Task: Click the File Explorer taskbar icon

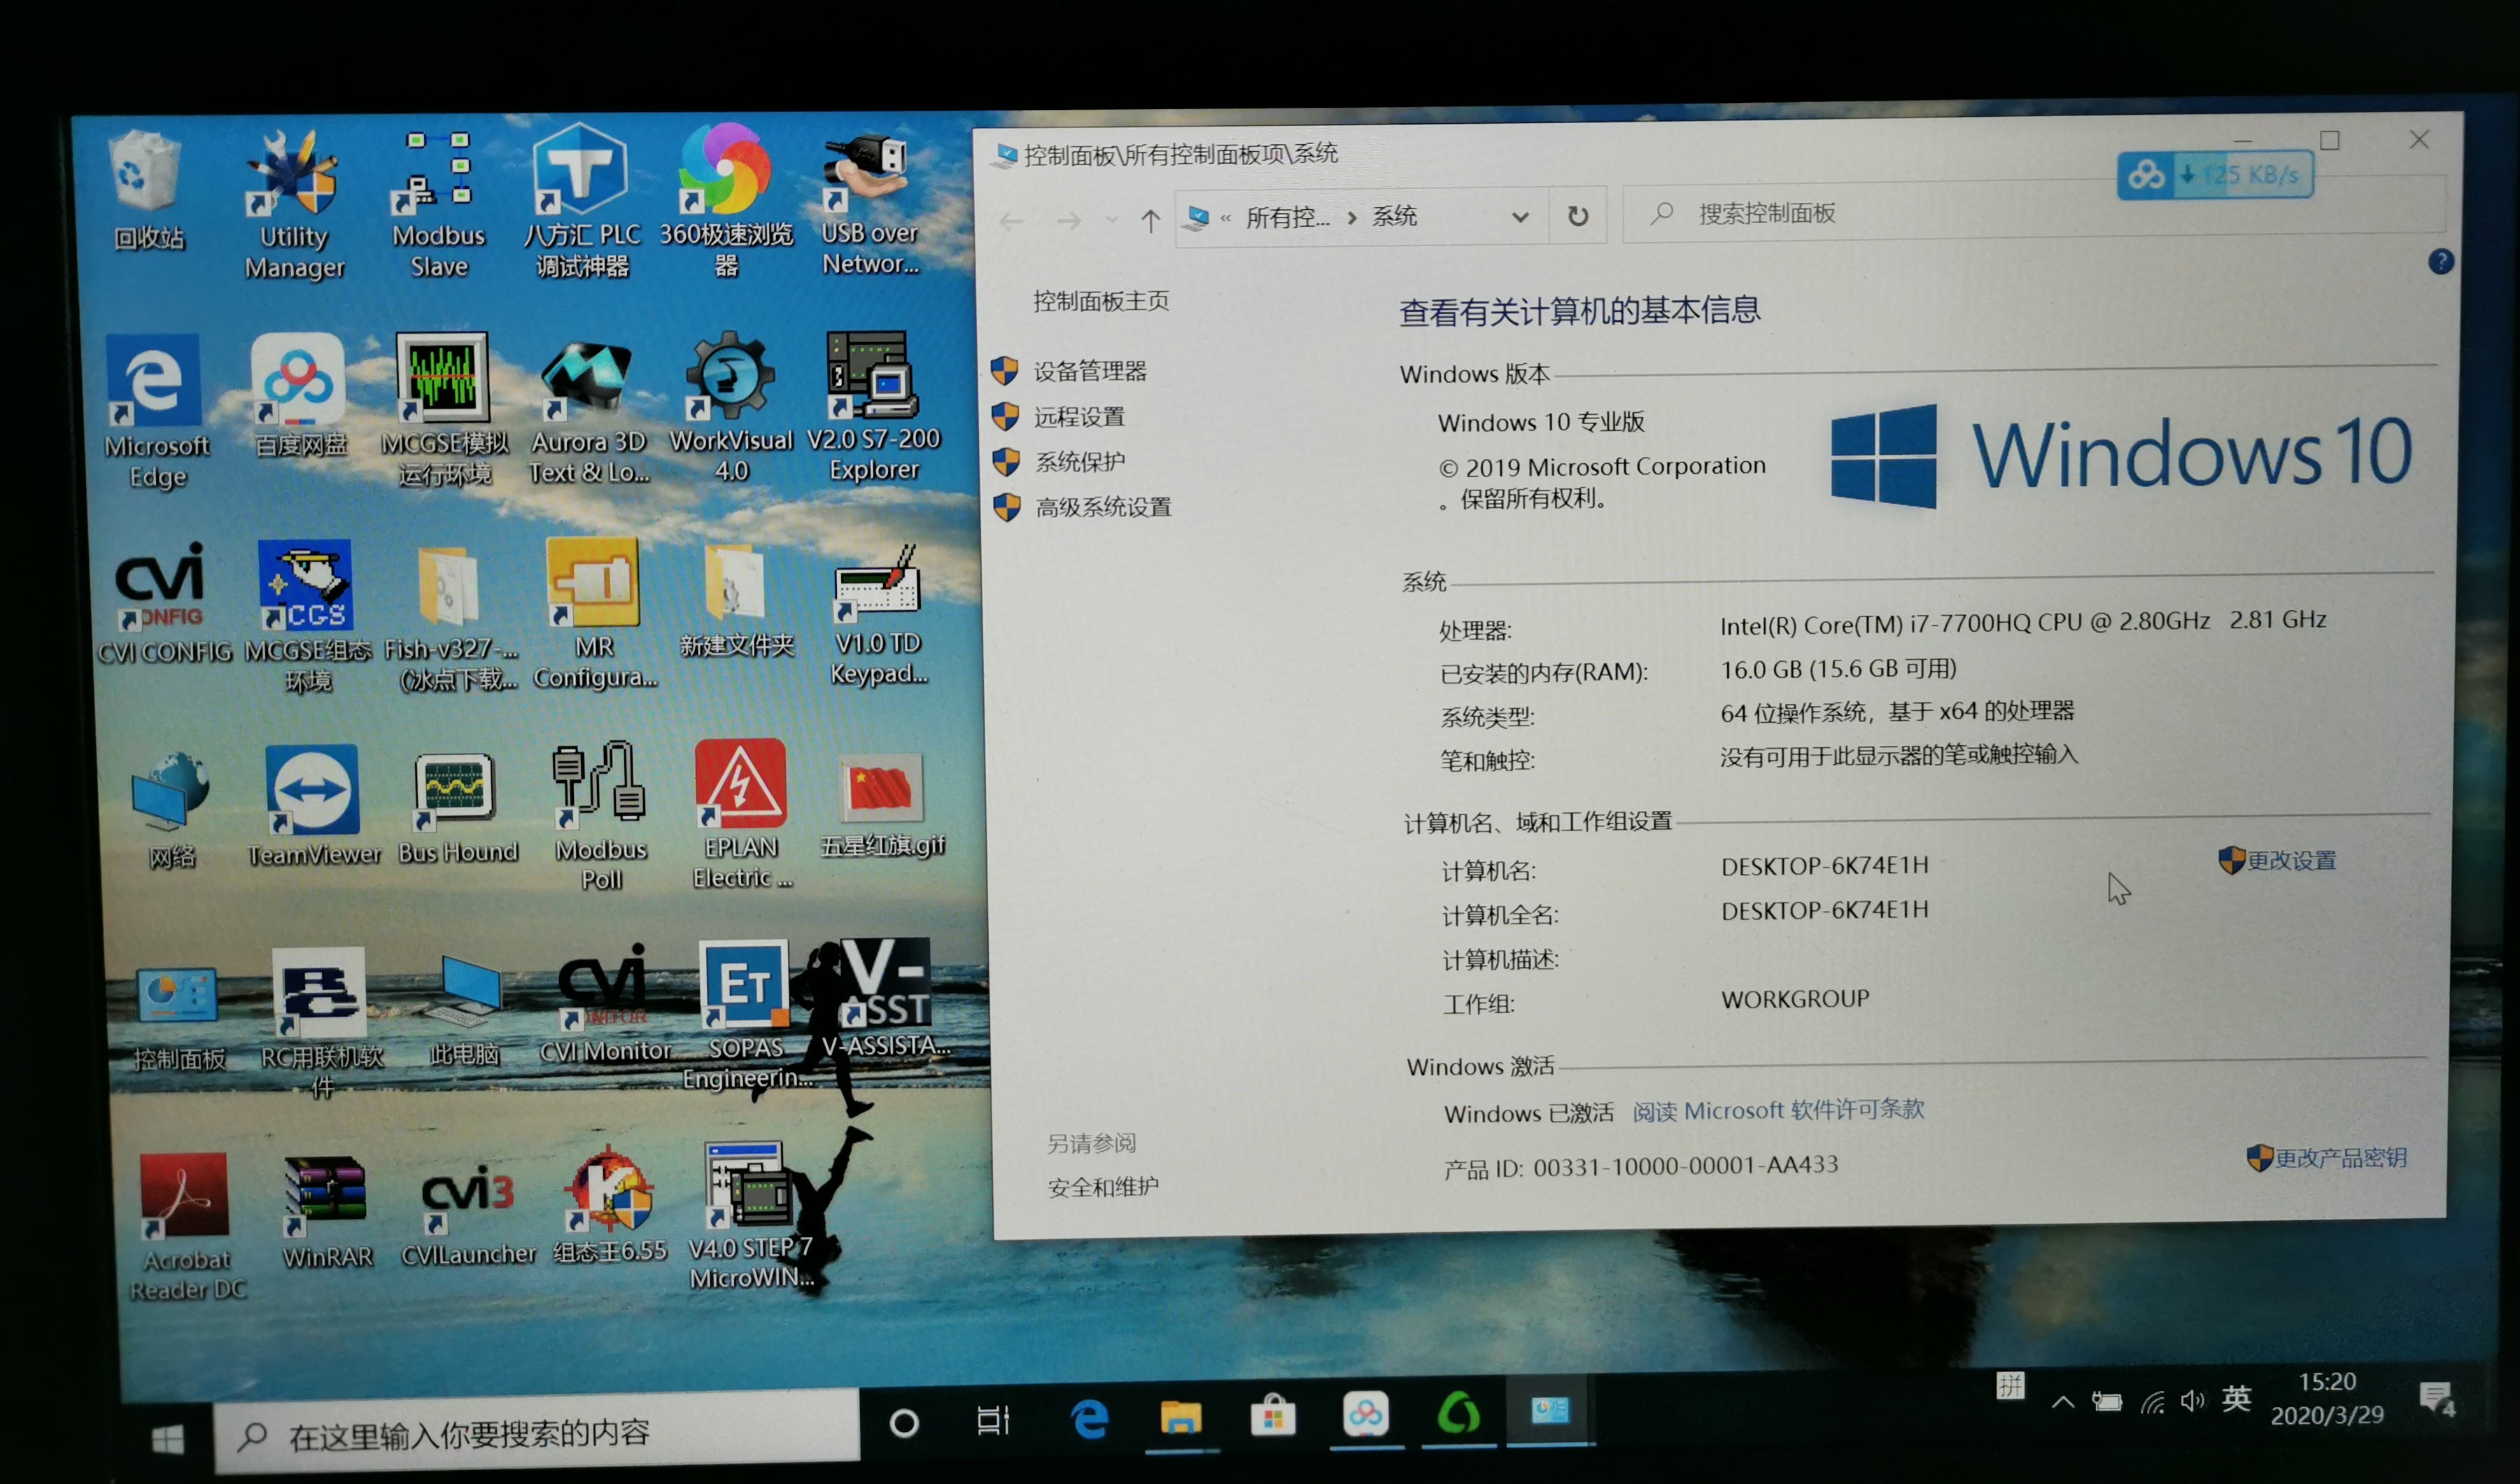Action: (x=1180, y=1418)
